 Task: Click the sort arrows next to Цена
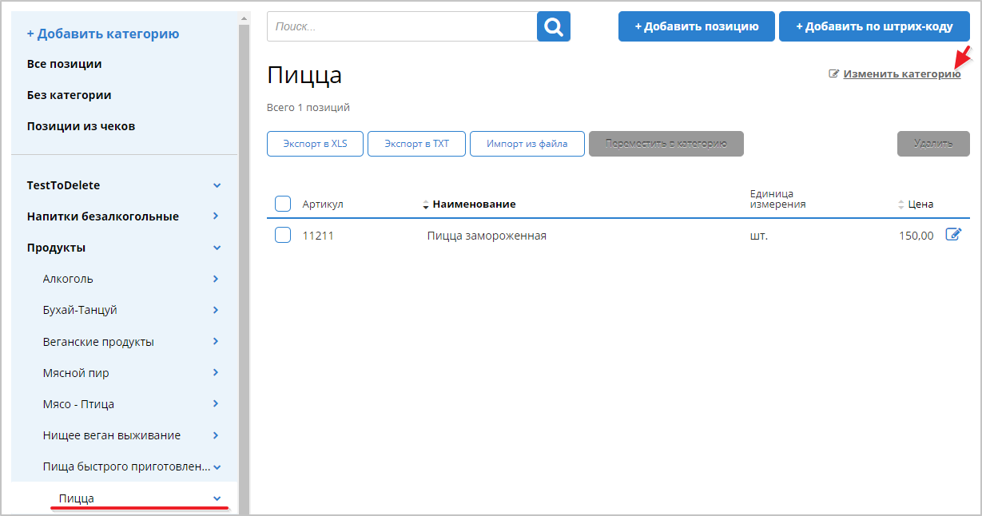tap(901, 204)
